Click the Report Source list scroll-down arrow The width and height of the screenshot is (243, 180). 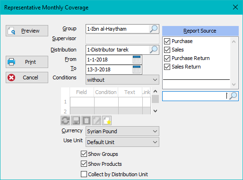(234, 85)
